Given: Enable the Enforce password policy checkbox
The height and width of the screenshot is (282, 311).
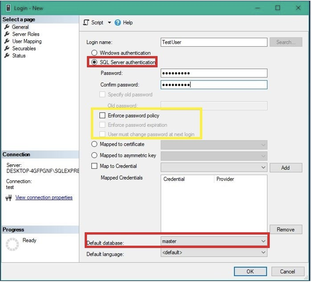Looking at the screenshot, I should (x=102, y=115).
